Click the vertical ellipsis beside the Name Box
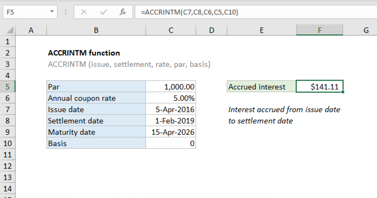Screen dimensions: 377x198 click(x=65, y=12)
